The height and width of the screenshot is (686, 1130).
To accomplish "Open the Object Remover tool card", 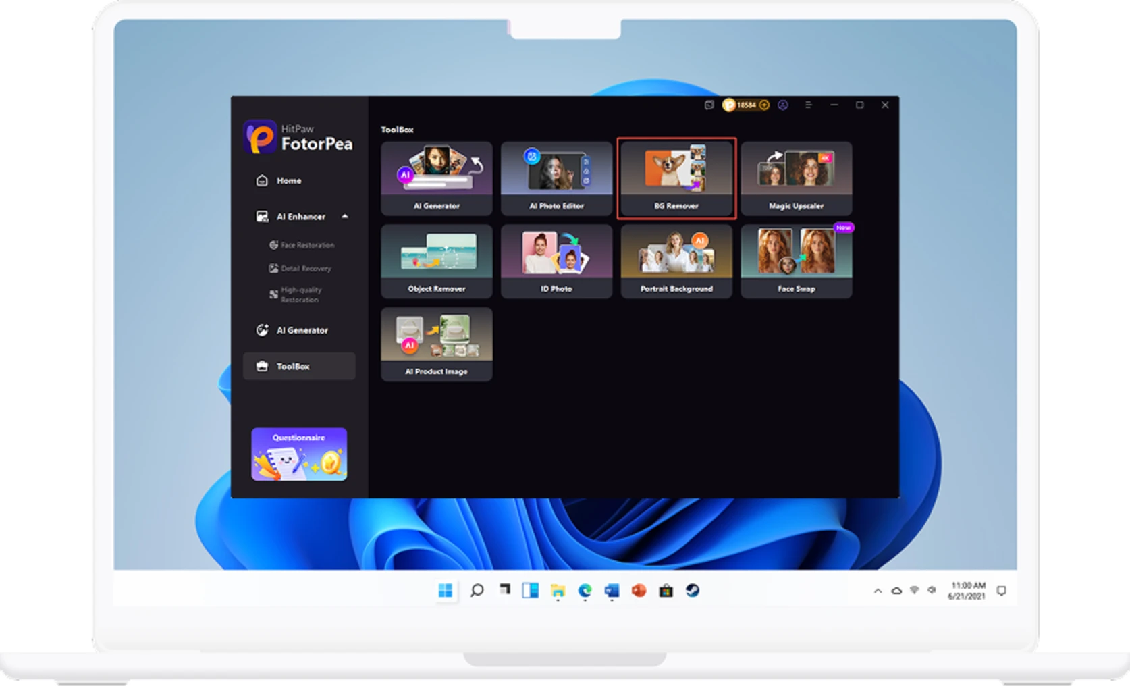I will (x=437, y=261).
